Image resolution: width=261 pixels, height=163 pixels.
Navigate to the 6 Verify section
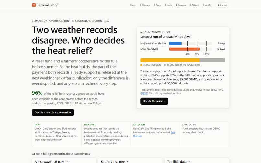click(207, 5)
